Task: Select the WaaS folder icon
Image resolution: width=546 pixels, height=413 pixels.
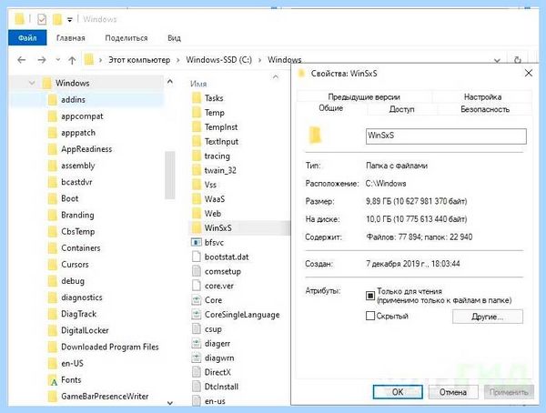Action: (197, 199)
